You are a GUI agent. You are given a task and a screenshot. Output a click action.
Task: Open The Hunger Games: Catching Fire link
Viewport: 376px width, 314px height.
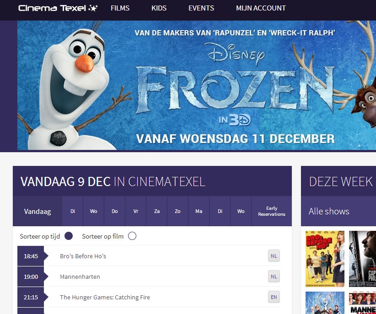click(105, 297)
